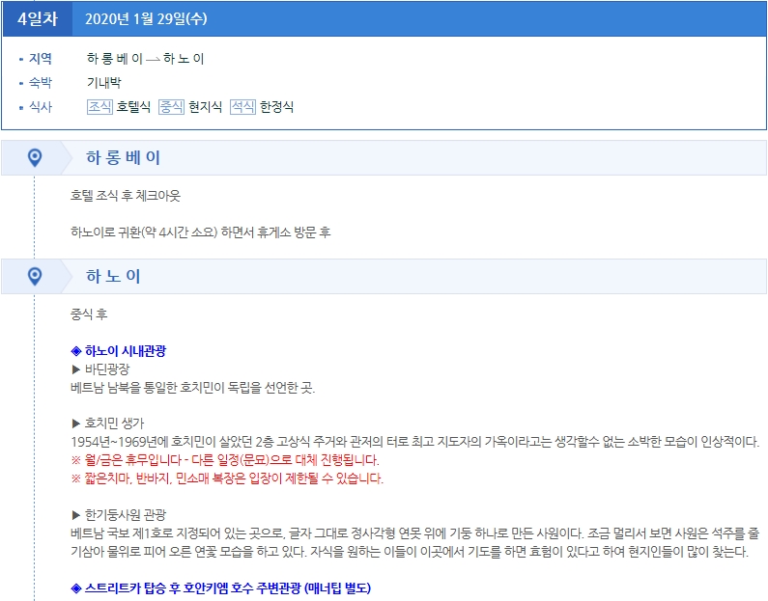Viewport: 768px width, 601px height.
Task: Select the 4일차 day tab
Action: coord(38,18)
